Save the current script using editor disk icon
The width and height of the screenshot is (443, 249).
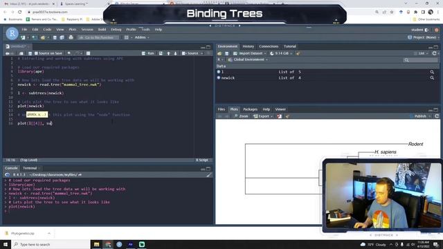tap(30, 53)
